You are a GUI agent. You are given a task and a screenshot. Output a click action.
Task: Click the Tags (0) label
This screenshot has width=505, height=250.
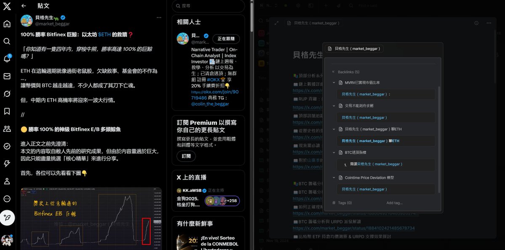point(345,203)
